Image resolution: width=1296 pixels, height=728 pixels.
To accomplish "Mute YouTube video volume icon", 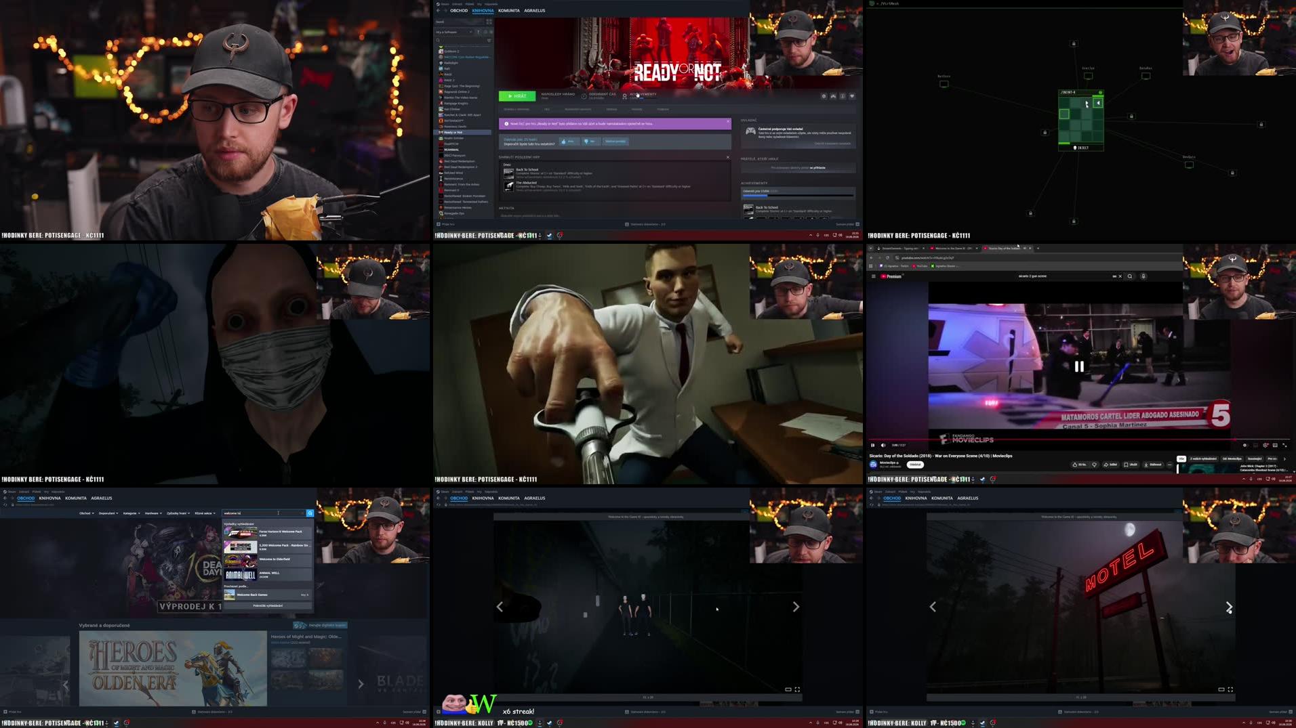I will 883,445.
